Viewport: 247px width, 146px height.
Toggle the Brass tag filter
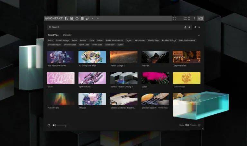coord(75,40)
